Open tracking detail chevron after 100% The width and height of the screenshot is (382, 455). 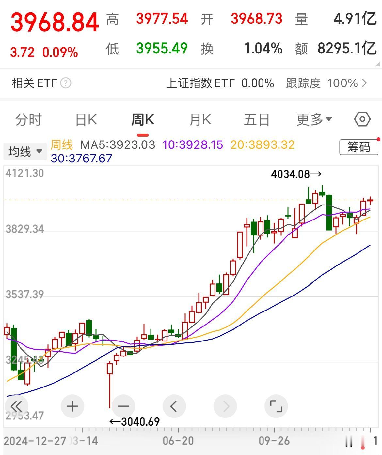pos(364,83)
